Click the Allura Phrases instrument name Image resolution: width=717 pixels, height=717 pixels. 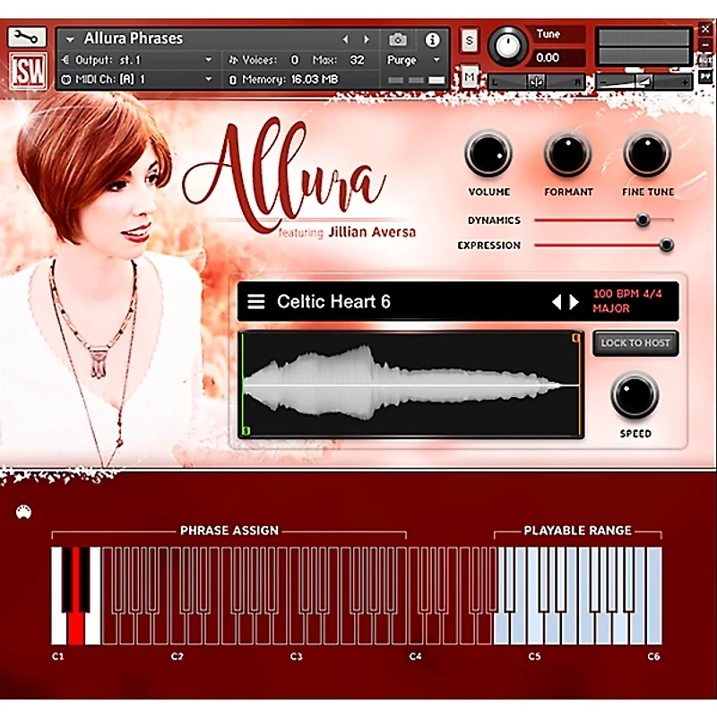tap(133, 39)
